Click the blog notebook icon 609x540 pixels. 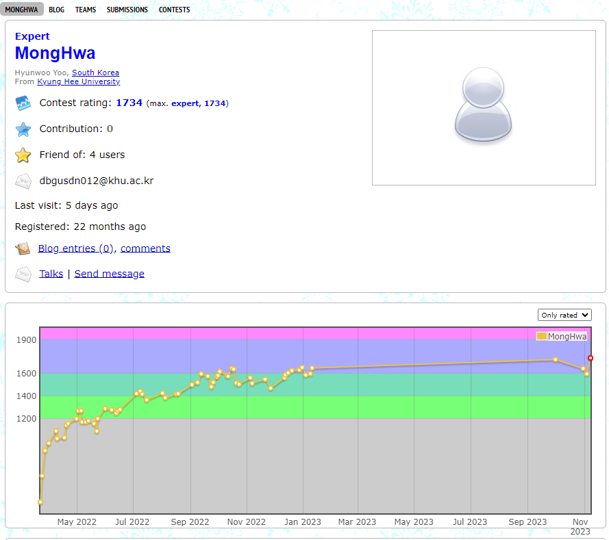(x=23, y=248)
